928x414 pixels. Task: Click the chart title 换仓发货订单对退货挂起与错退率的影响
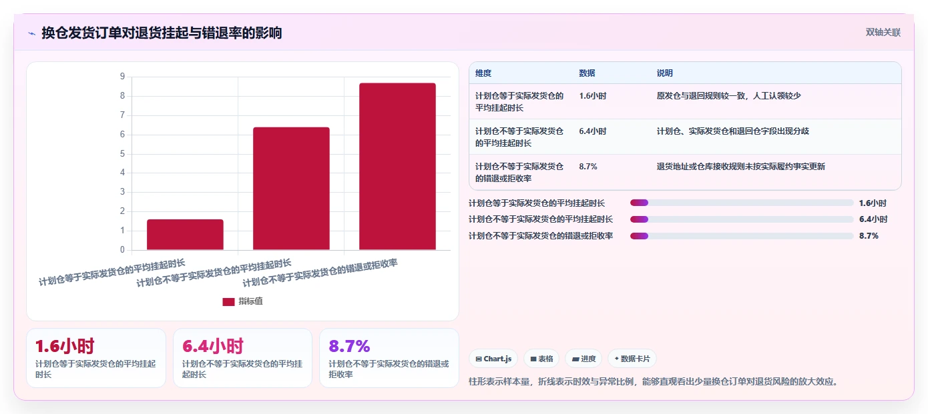coord(162,33)
